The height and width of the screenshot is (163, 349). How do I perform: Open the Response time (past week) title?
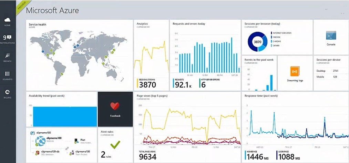[261, 96]
